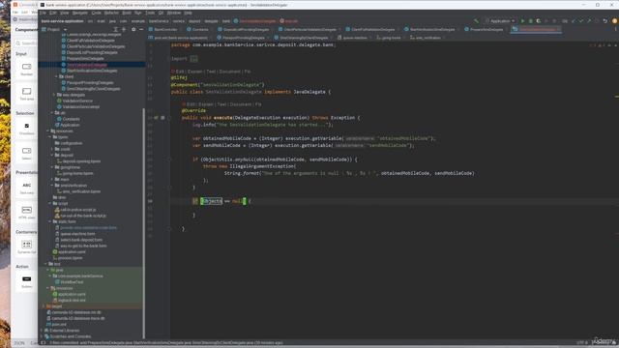Select DepositListProvidingDelegate in project tree
The height and width of the screenshot is (348, 619).
[92, 52]
